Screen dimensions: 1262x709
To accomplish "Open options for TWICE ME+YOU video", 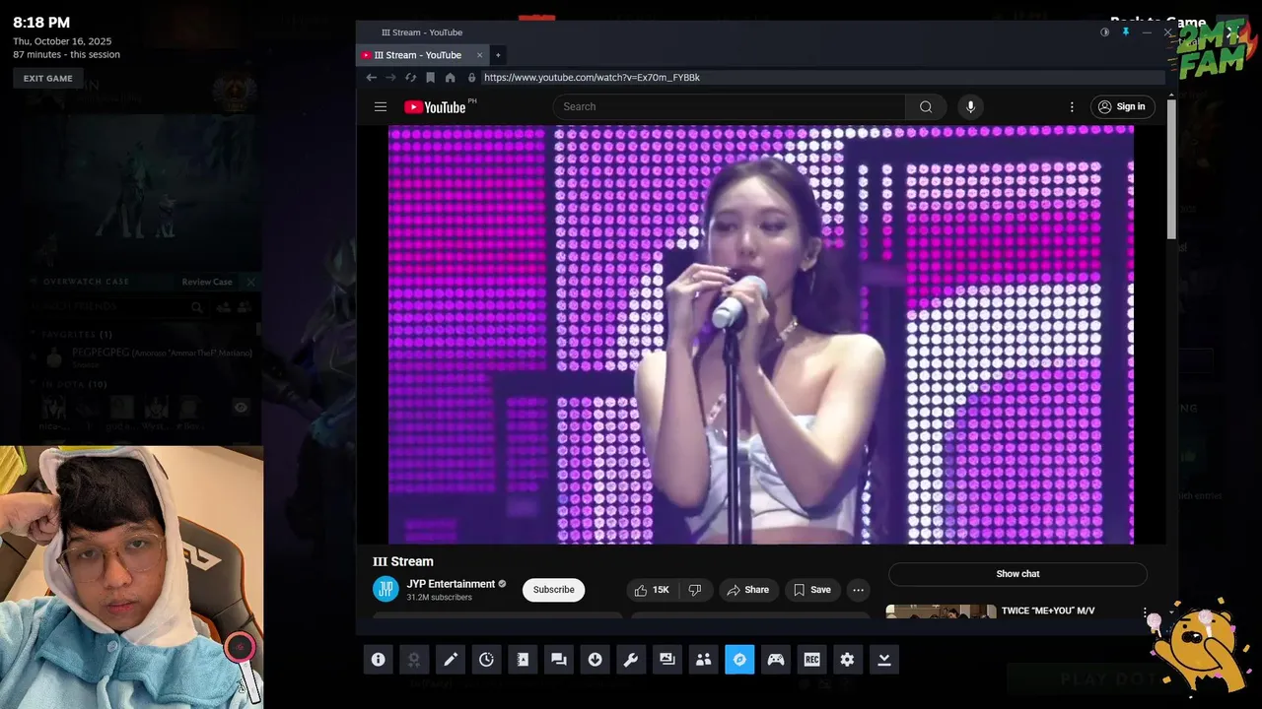I will [x=1145, y=612].
